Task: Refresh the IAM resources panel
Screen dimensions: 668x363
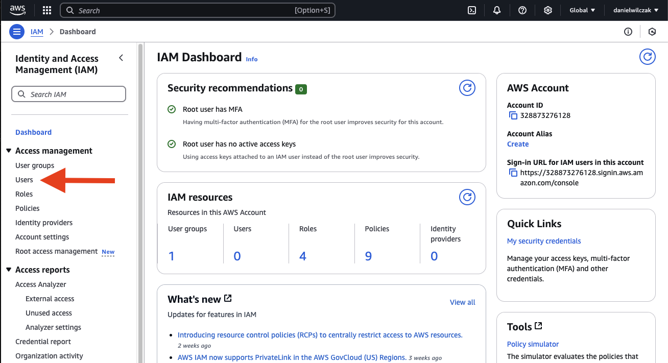Action: [x=467, y=197]
